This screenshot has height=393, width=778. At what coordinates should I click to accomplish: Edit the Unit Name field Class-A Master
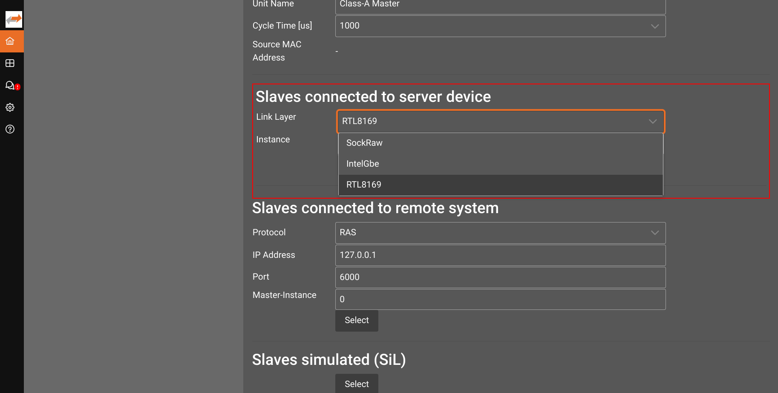tap(500, 4)
